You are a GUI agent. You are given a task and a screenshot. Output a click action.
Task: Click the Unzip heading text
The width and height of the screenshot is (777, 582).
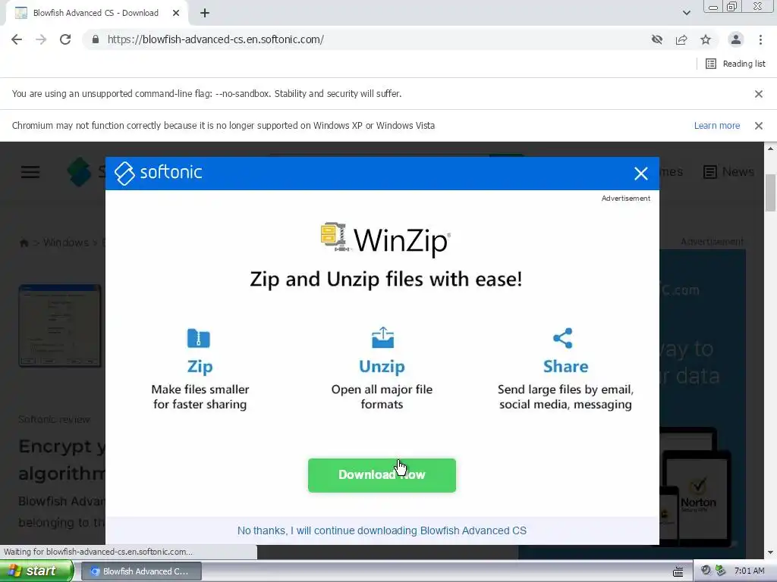382,366
